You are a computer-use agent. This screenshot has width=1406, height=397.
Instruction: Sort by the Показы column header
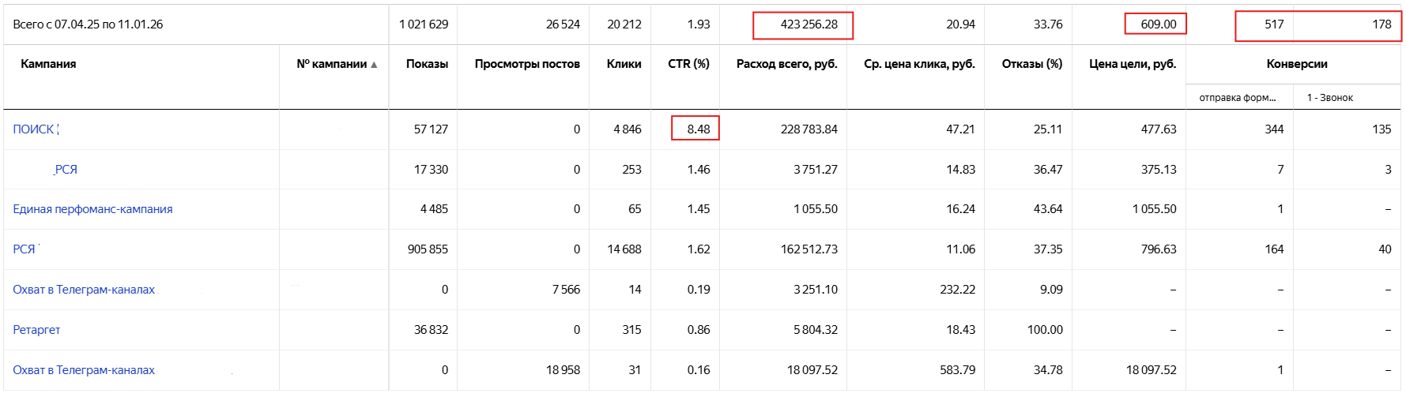pos(427,64)
